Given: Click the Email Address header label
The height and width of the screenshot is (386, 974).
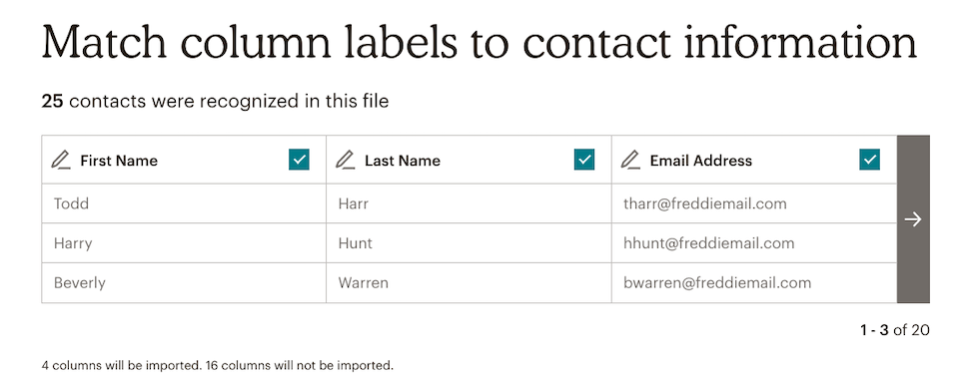Looking at the screenshot, I should [x=700, y=161].
